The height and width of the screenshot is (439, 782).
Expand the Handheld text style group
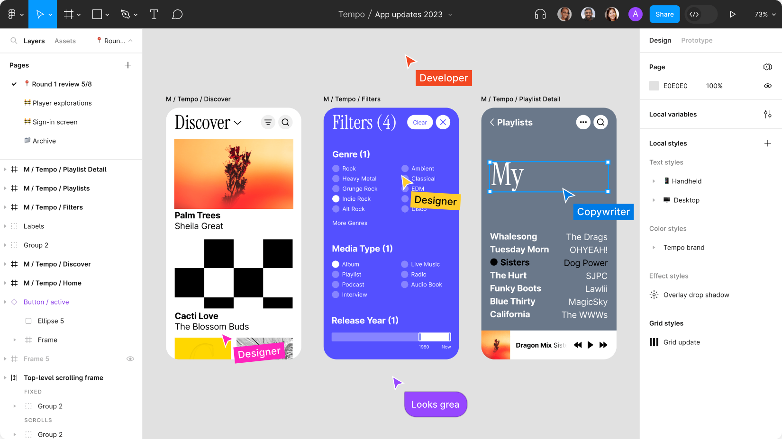(x=654, y=181)
